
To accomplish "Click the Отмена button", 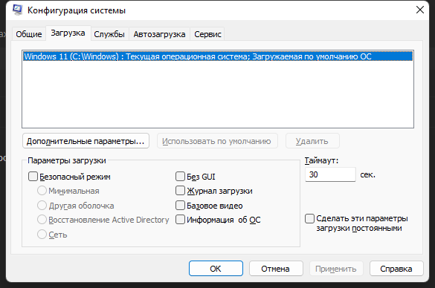I will click(276, 269).
